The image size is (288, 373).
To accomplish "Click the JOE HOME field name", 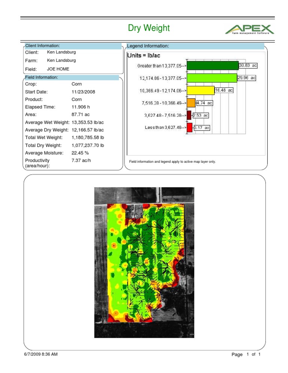I will [x=58, y=69].
